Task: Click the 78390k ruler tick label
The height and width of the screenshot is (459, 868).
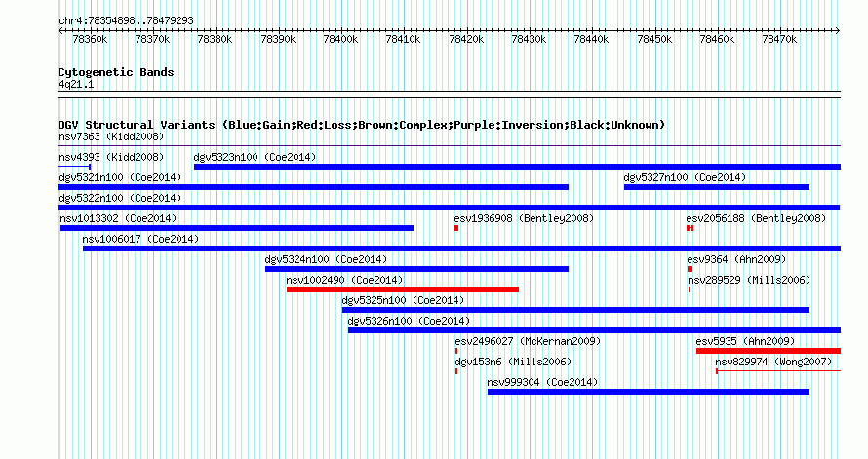Action: point(278,39)
